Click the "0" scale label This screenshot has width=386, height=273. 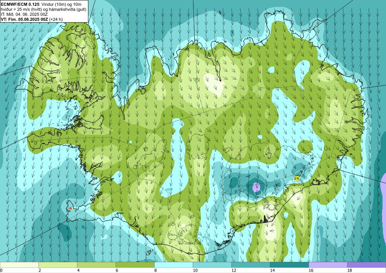coord(1,270)
